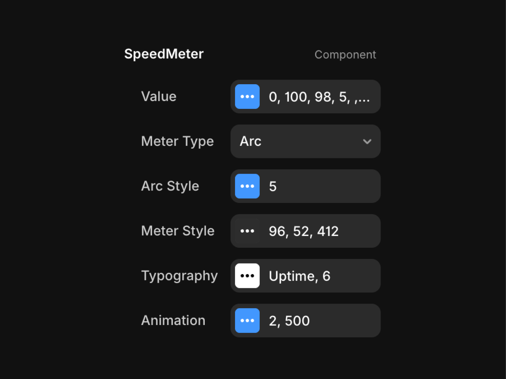Viewport: 506px width, 379px height.
Task: Click the Meter Style values 96, 52, 412
Action: click(x=304, y=231)
